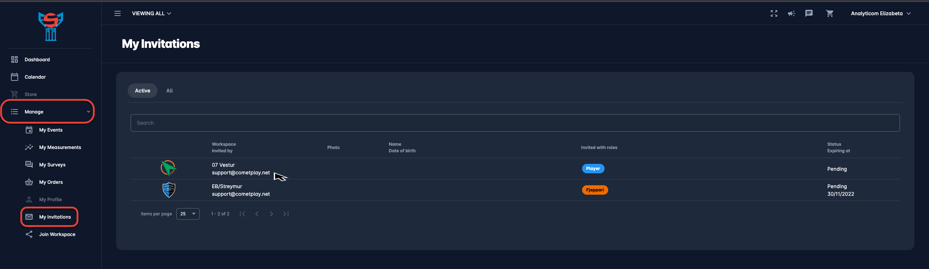Click the EB/Streymur club crest
Viewport: 929px width, 269px height.
click(169, 190)
